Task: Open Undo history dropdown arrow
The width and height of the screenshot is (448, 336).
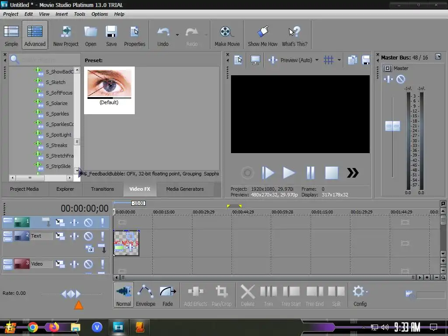Action: click(x=177, y=35)
